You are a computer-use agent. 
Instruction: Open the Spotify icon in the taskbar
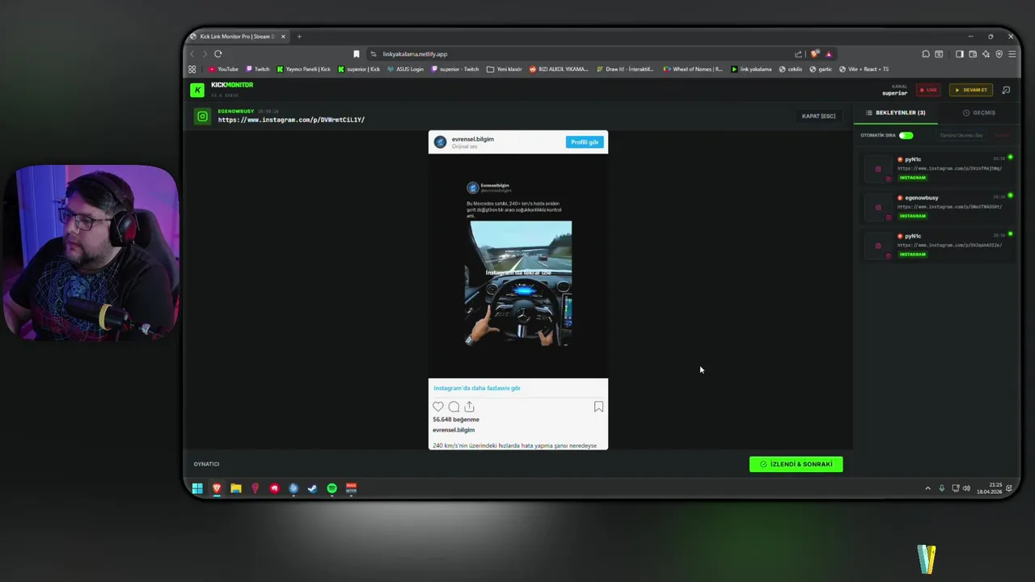pos(332,488)
